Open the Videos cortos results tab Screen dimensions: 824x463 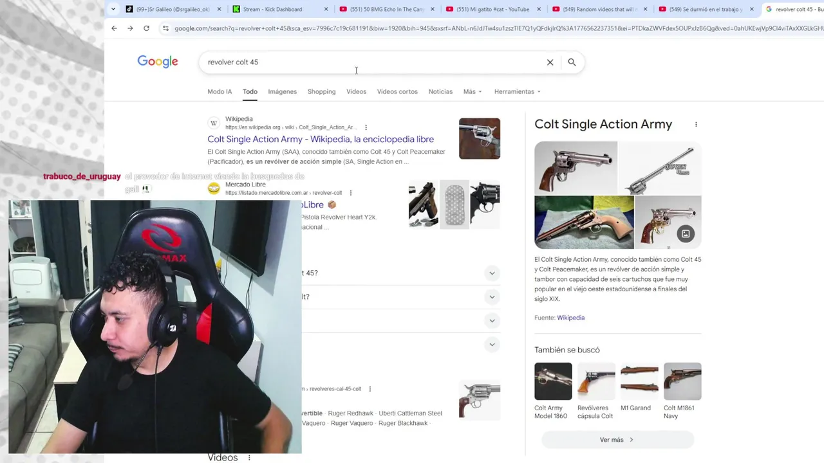coord(397,91)
